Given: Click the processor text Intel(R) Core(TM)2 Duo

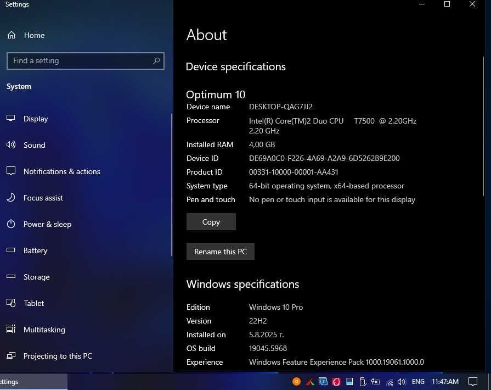Looking at the screenshot, I should pos(296,121).
